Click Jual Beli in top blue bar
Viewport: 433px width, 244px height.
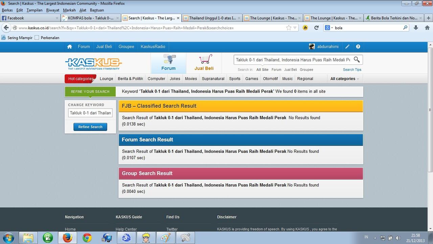point(104,47)
